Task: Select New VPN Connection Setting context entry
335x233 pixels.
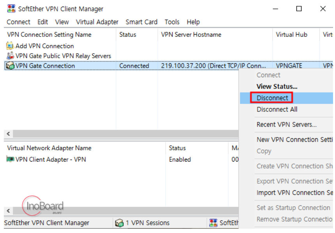Action: tap(286, 139)
